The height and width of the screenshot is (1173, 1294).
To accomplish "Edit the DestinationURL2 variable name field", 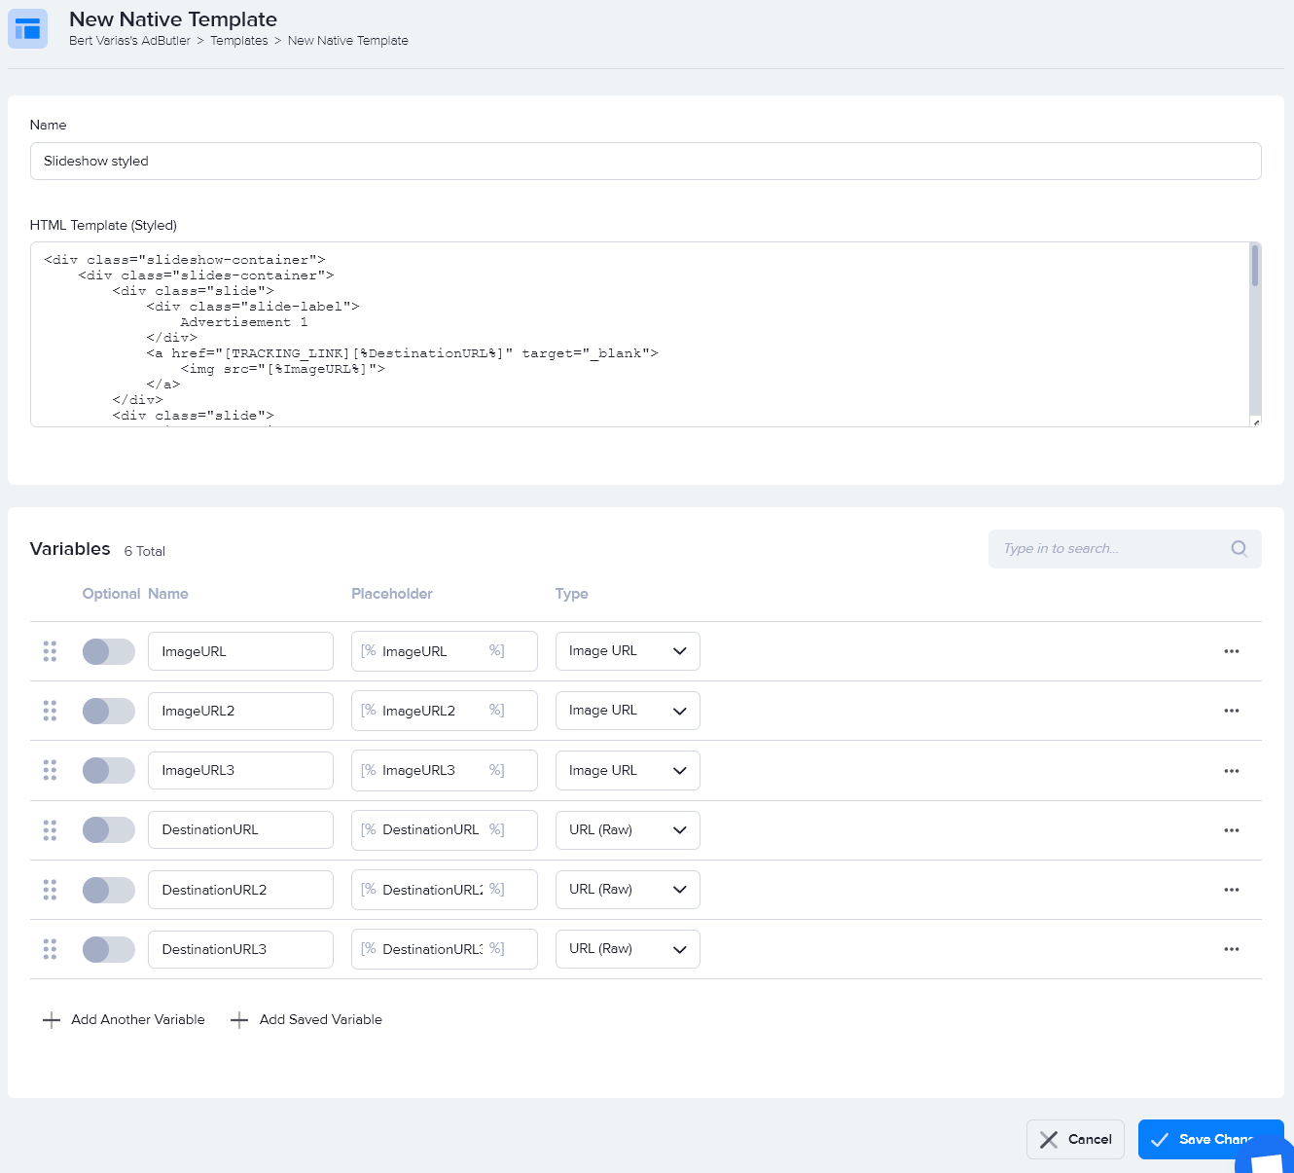I will [x=240, y=890].
